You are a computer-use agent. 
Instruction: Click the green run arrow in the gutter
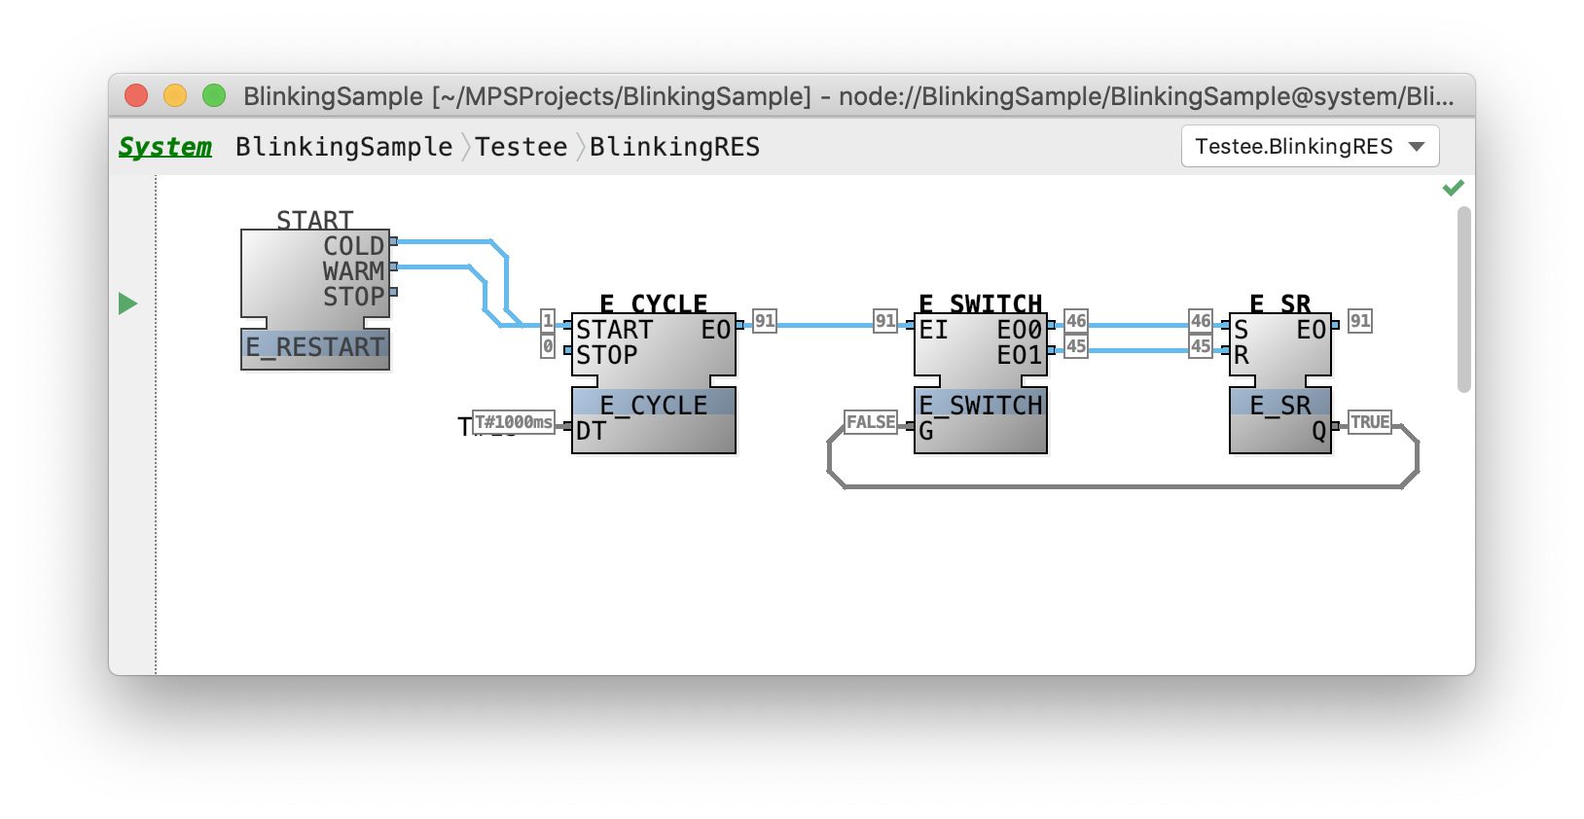click(x=127, y=303)
